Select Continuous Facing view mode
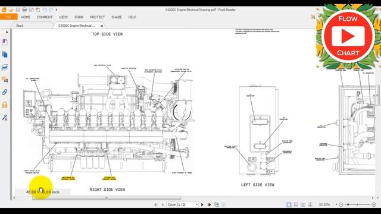The height and width of the screenshot is (214, 381). [x=310, y=204]
